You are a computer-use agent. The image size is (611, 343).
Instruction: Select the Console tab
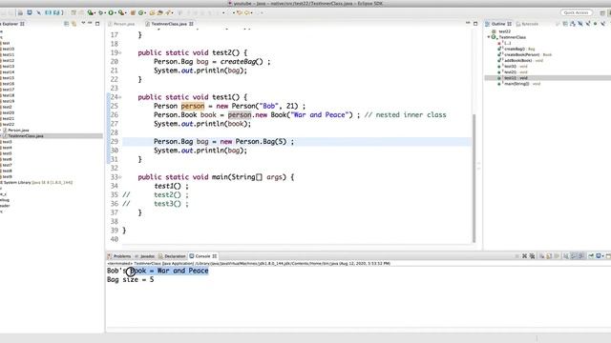click(x=202, y=256)
